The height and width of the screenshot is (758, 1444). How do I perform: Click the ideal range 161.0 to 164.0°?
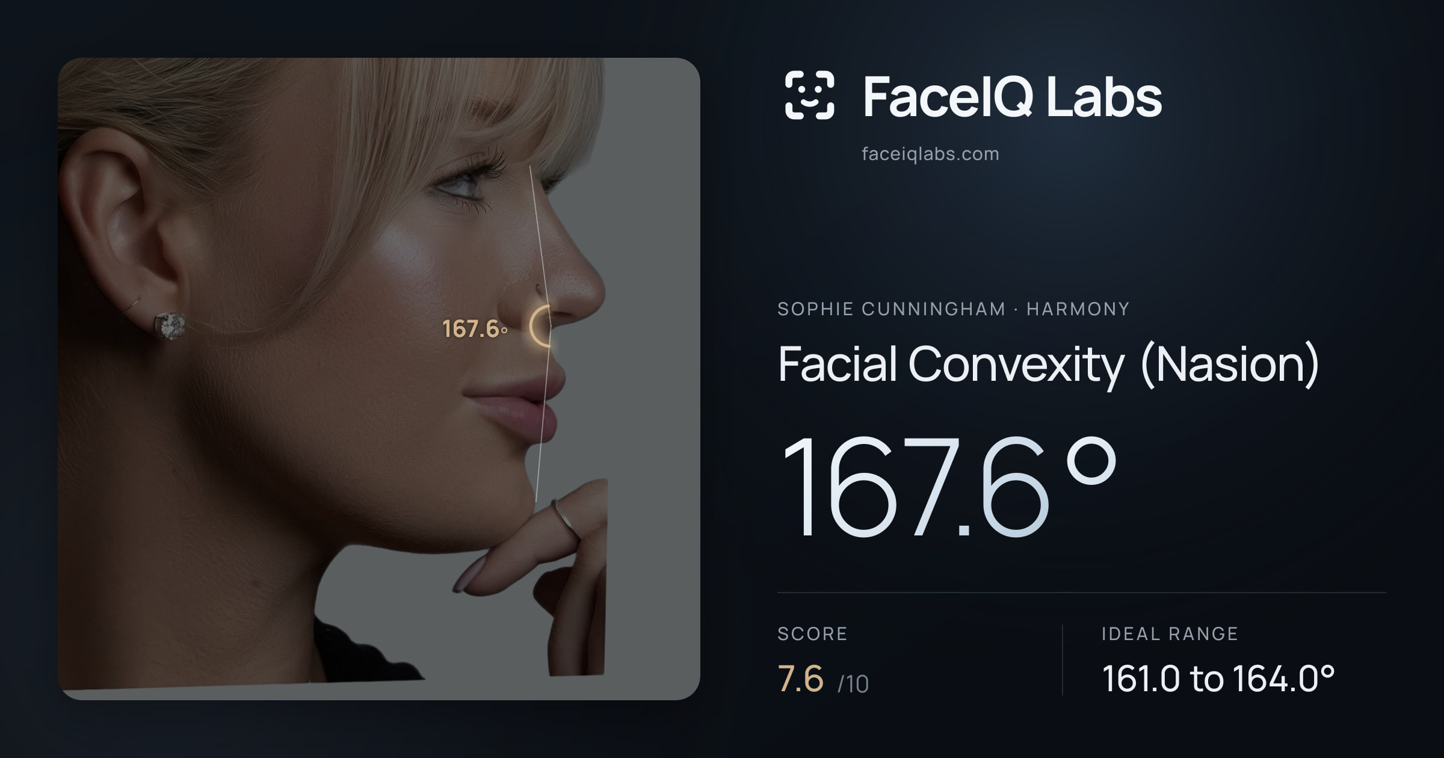[1218, 679]
